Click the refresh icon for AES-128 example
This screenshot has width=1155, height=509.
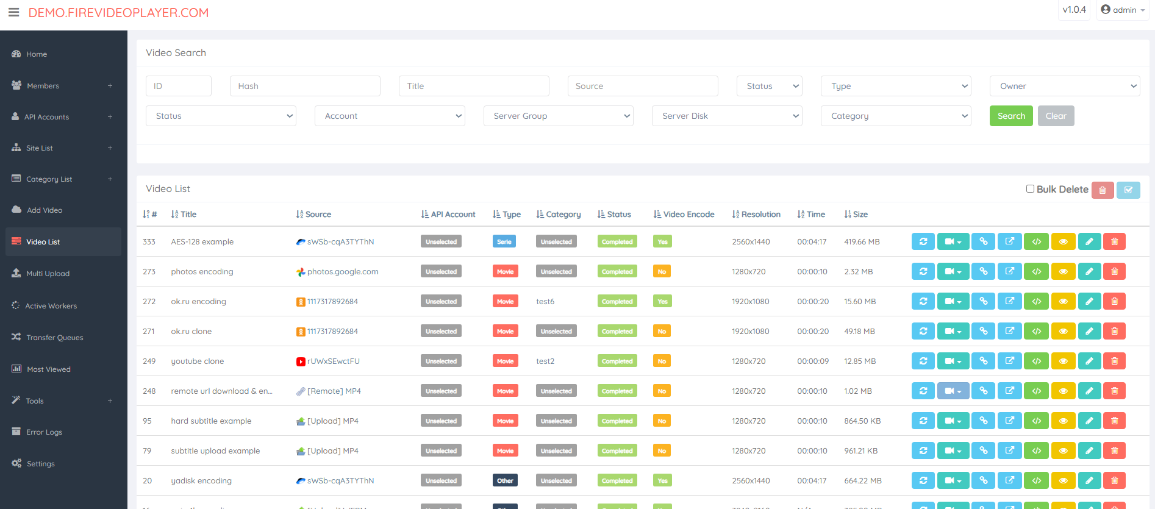point(923,242)
